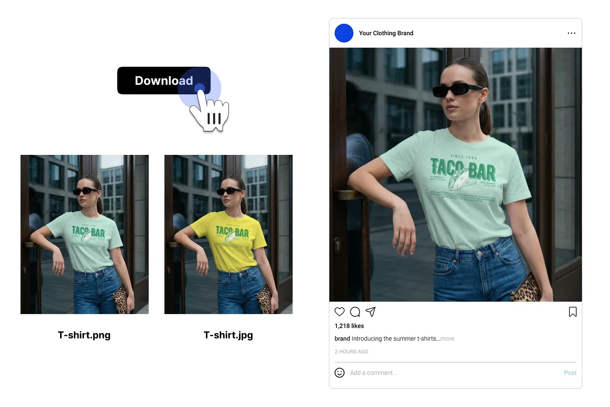The height and width of the screenshot is (407, 610).
Task: Select the blue circle overlapping the Download button
Action: point(200,88)
